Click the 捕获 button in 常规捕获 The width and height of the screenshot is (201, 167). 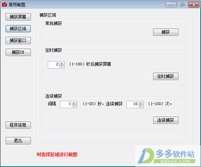(166, 32)
